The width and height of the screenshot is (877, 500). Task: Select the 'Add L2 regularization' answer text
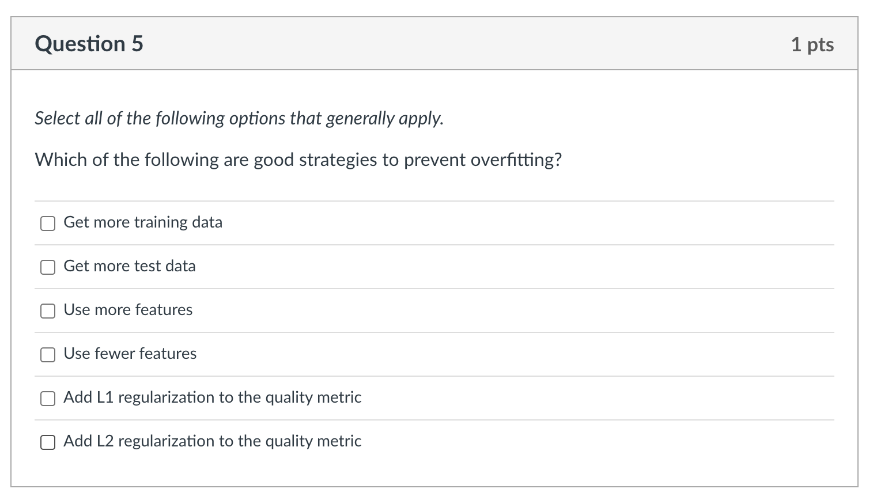pos(212,441)
